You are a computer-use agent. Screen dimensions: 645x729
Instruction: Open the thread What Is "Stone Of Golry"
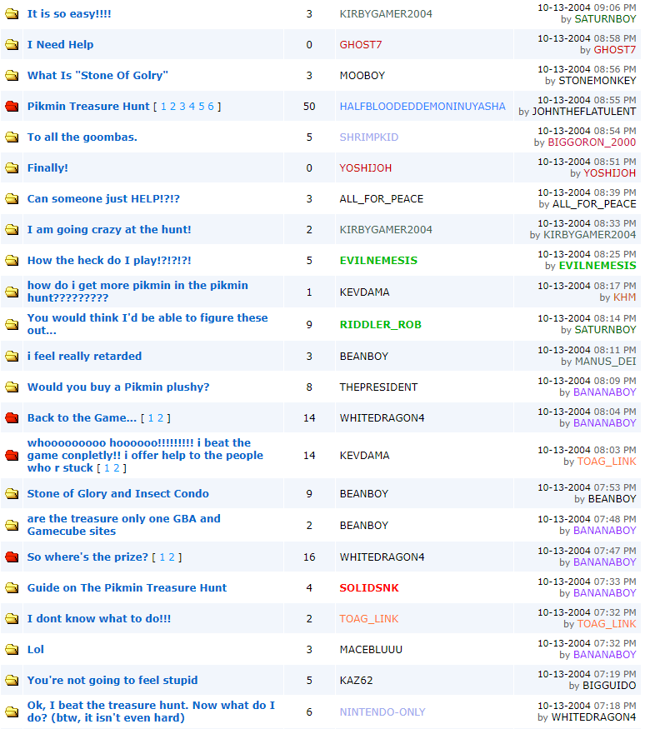(x=97, y=76)
